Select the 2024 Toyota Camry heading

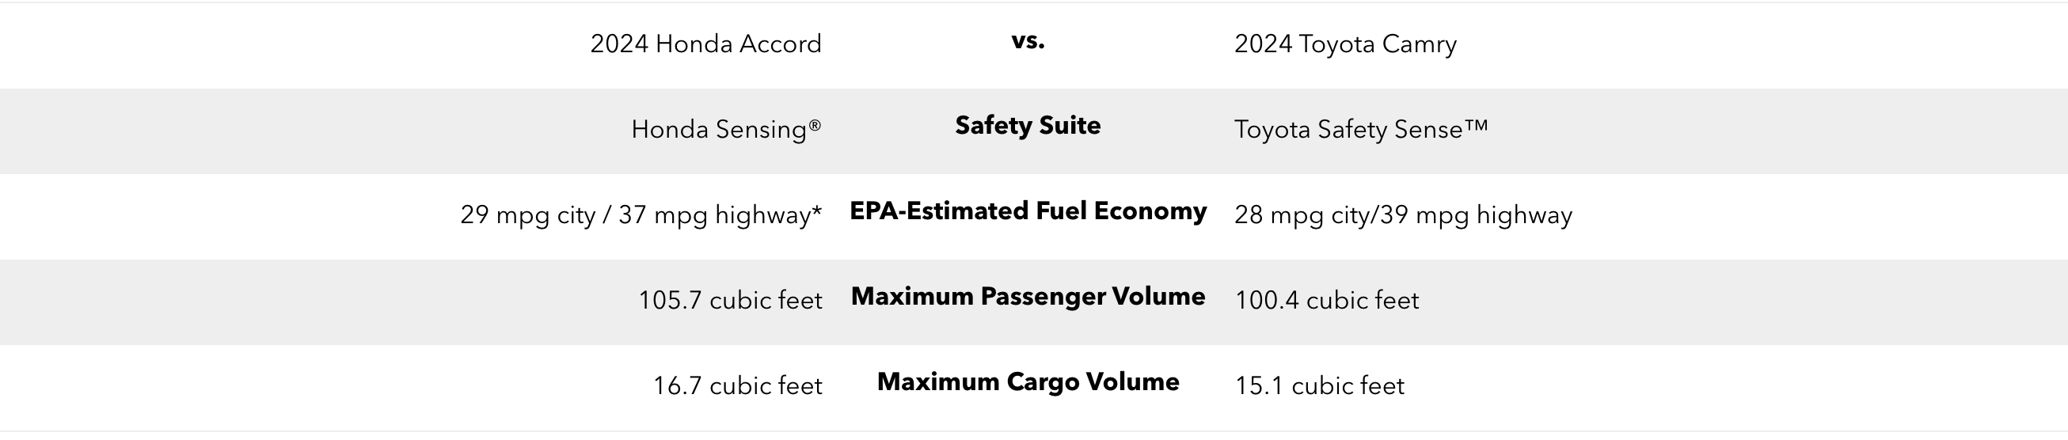(x=1344, y=44)
